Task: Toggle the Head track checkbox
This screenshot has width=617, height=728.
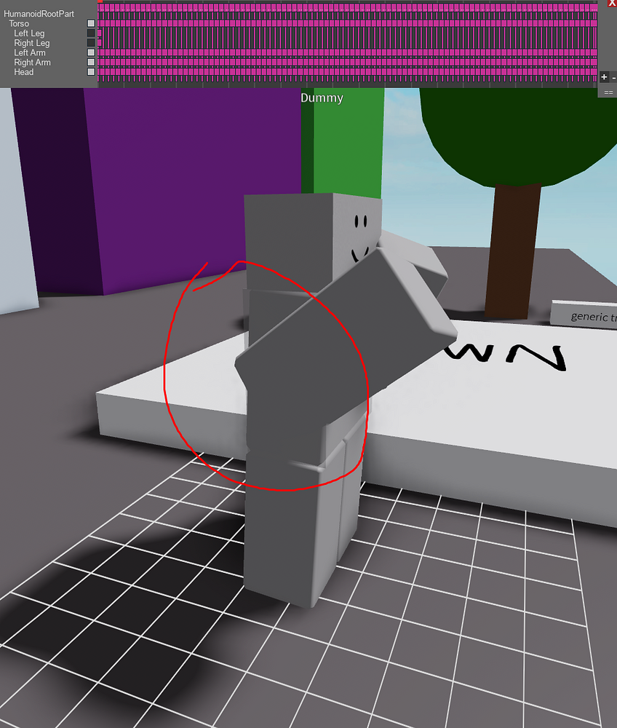Action: 90,72
